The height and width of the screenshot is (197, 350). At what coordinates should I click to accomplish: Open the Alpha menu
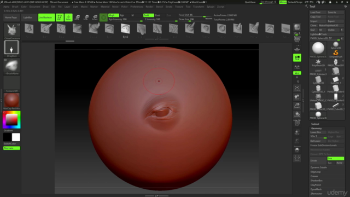click(6, 7)
